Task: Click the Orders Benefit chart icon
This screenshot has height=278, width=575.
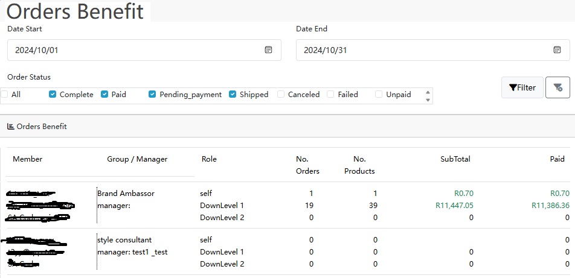Action: pos(10,127)
